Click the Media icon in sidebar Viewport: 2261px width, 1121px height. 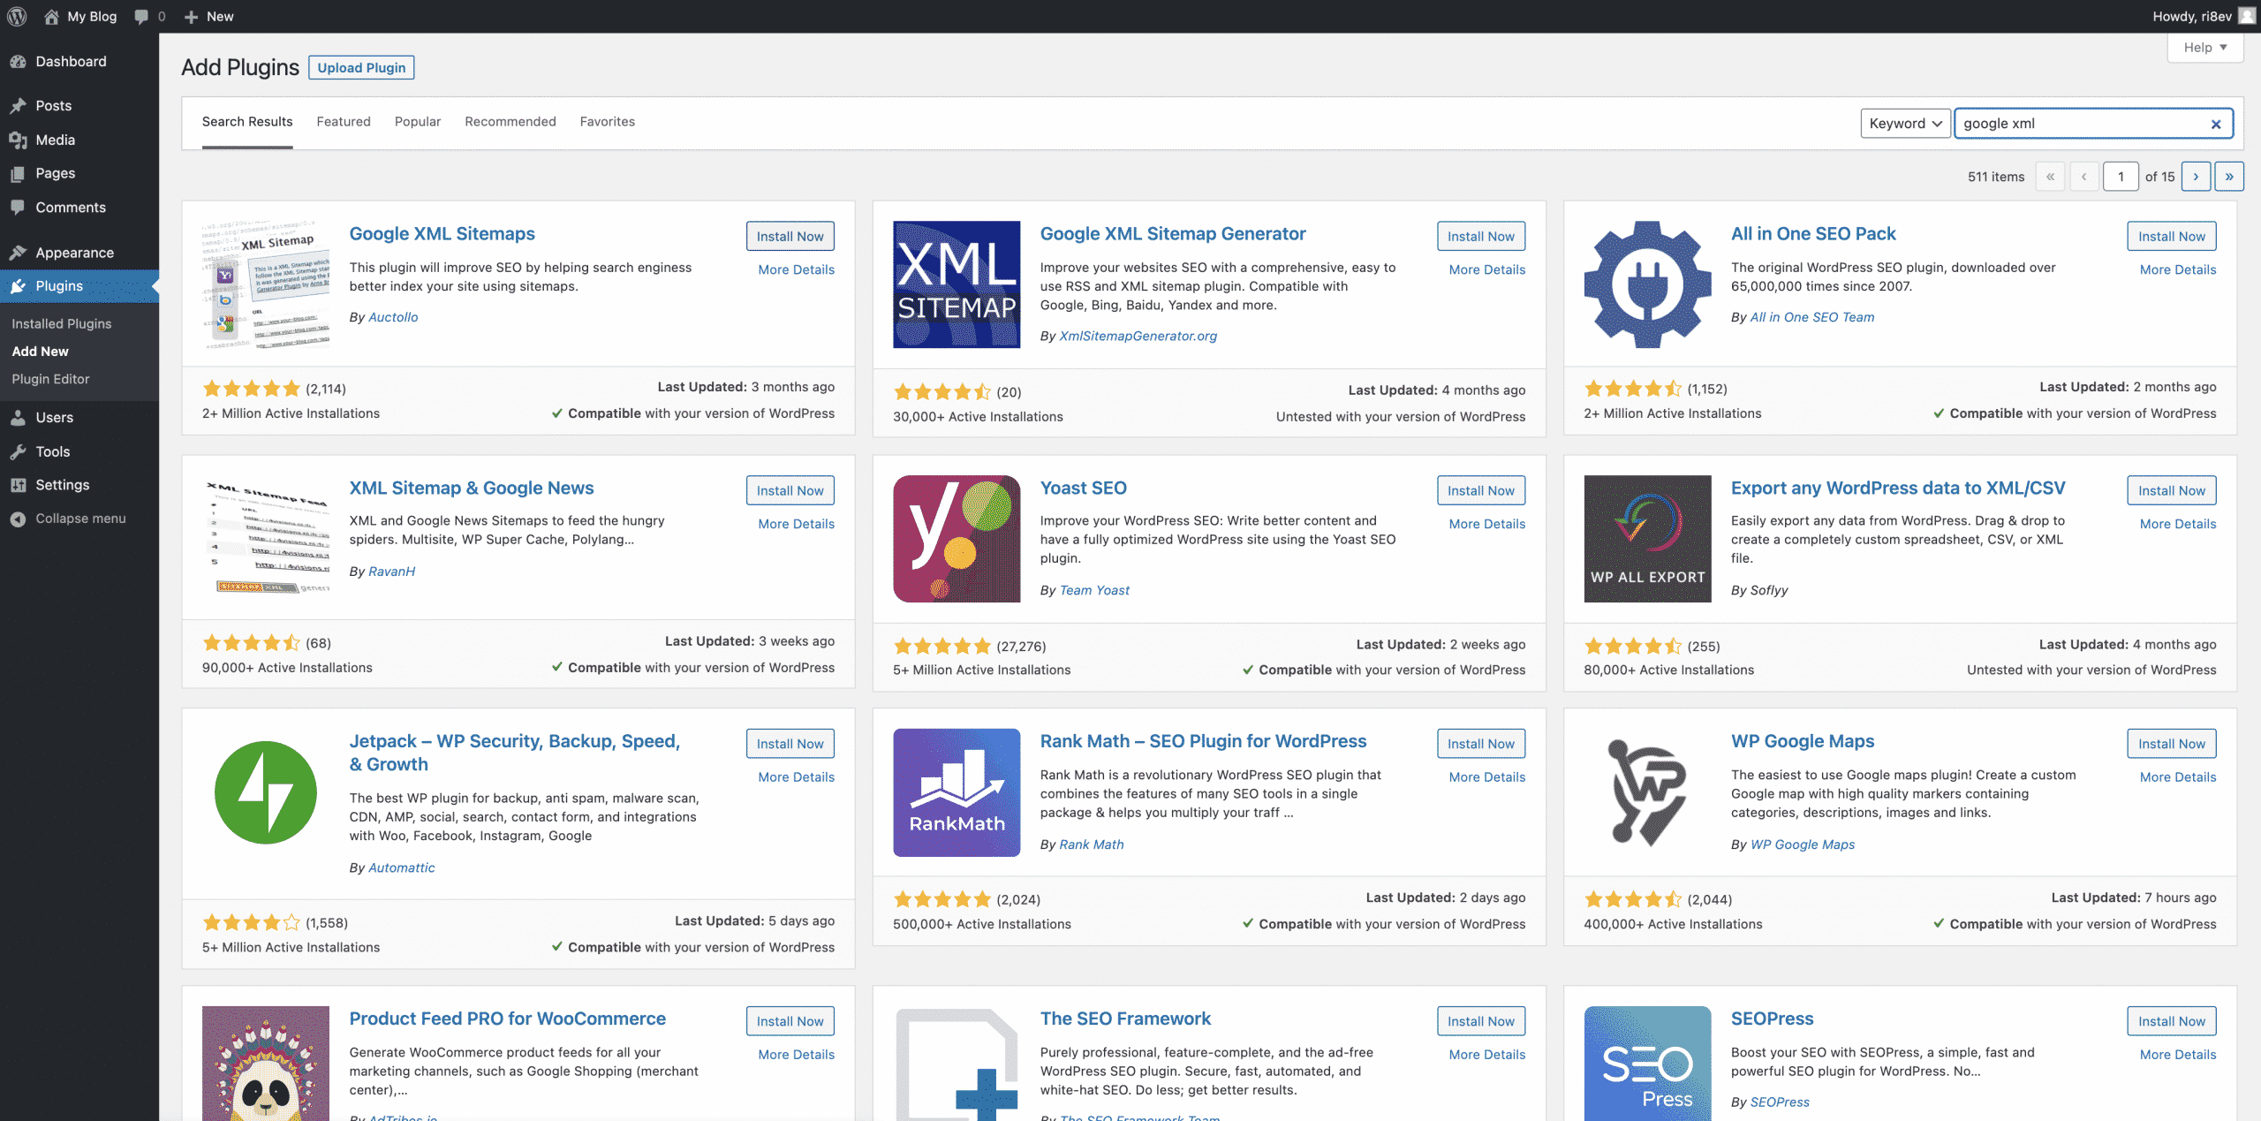click(x=18, y=140)
